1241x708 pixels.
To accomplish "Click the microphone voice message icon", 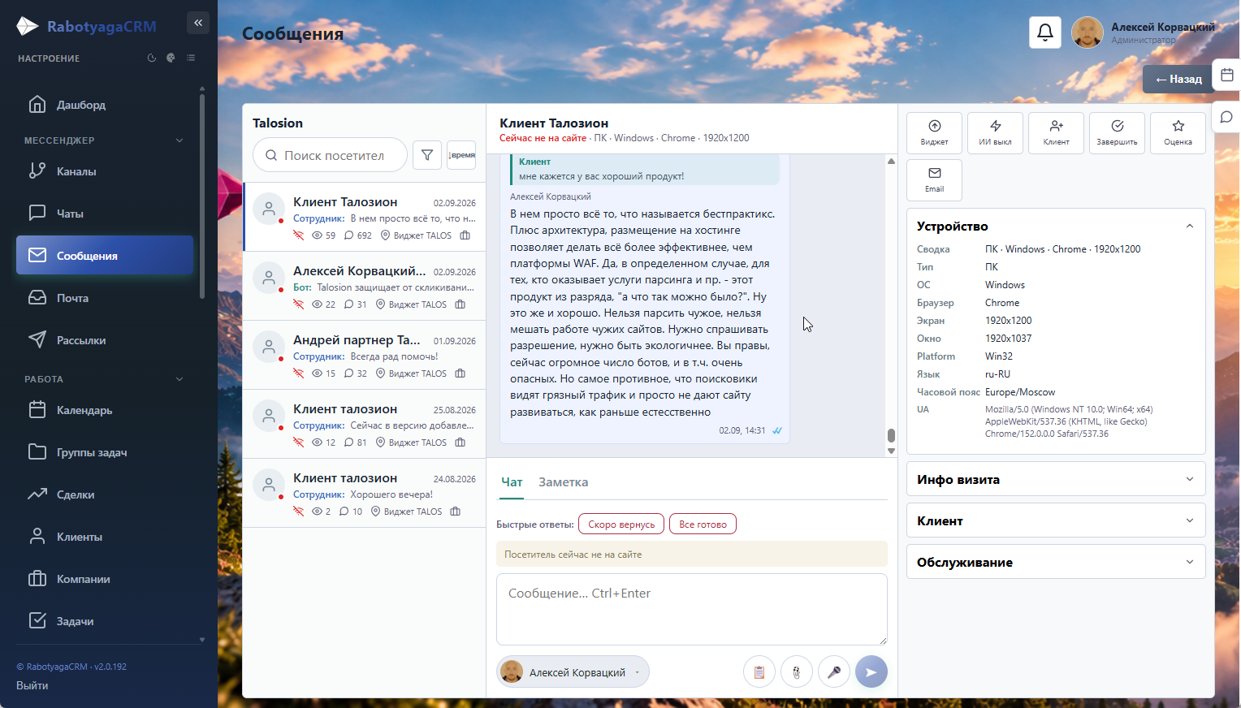I will tap(834, 672).
